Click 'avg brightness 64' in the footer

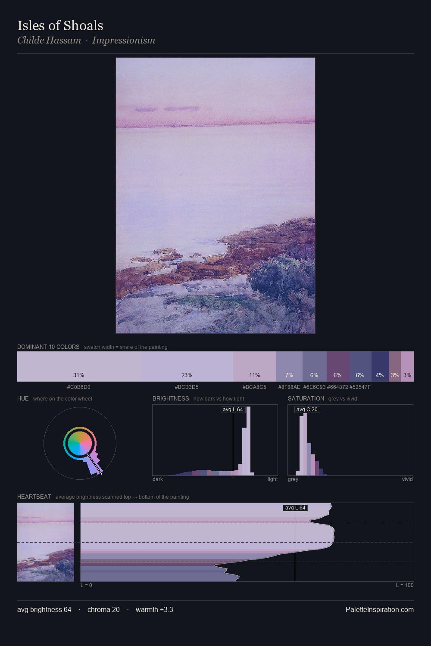44,609
